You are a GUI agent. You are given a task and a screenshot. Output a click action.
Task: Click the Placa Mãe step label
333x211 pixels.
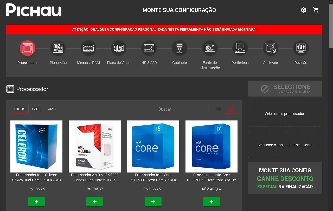pyautogui.click(x=58, y=63)
